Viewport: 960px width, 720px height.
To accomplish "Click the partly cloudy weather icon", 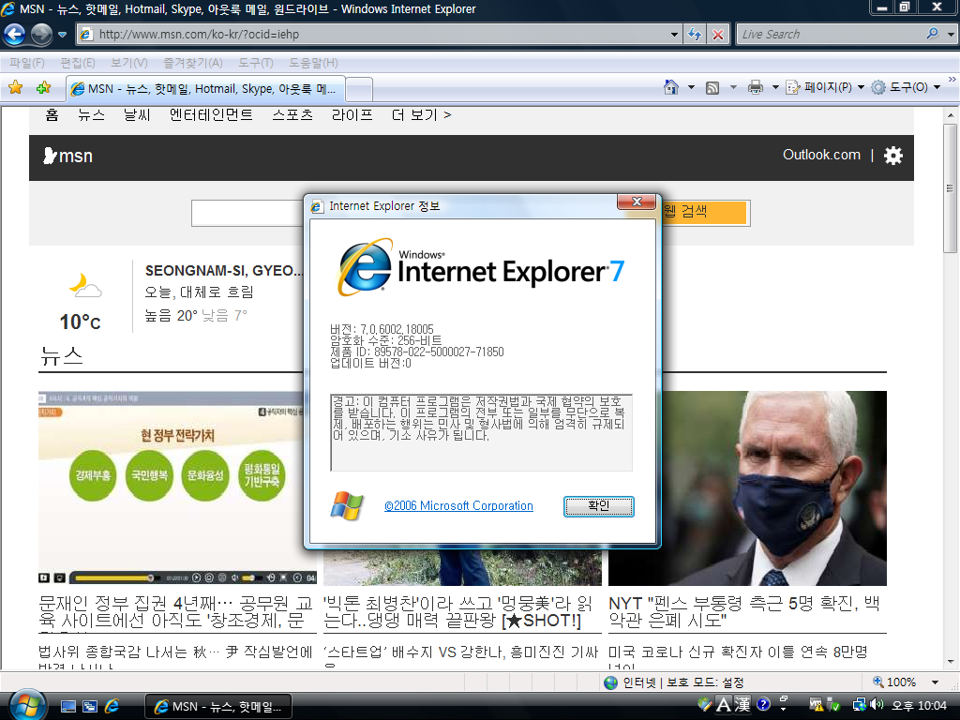I will pyautogui.click(x=84, y=286).
